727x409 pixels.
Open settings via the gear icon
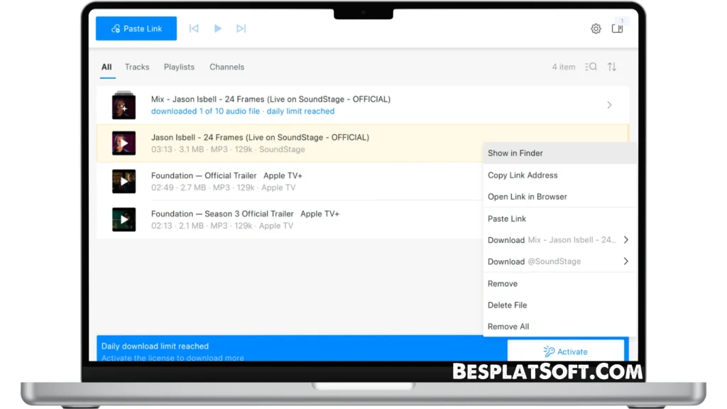[596, 29]
